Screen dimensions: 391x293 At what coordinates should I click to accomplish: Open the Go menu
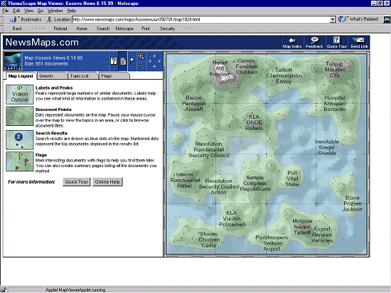[x=41, y=11]
